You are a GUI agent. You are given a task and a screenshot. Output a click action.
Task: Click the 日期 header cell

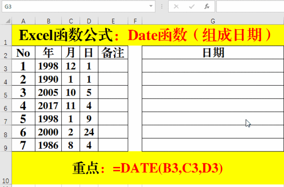(213, 53)
